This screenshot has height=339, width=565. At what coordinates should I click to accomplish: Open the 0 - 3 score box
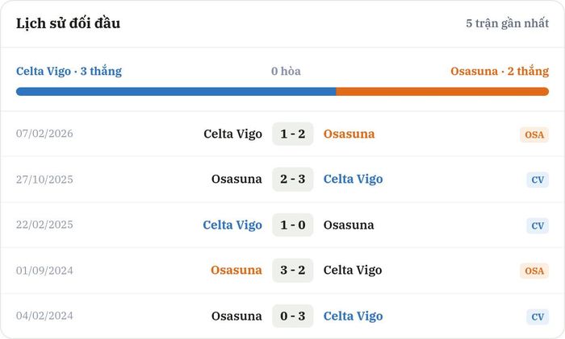coord(292,316)
